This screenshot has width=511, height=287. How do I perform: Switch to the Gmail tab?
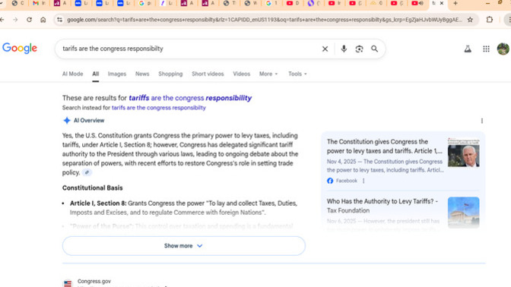click(39, 3)
